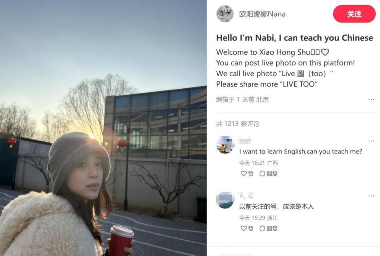Like the 'I want to learn English' comment

click(247, 174)
